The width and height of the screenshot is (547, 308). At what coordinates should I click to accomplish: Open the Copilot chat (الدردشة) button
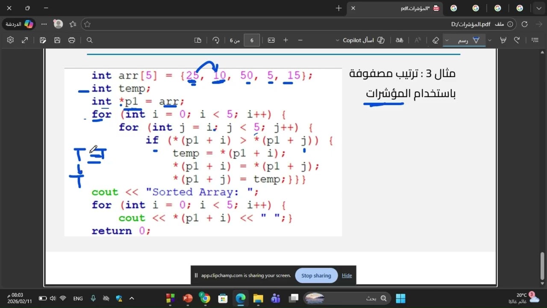click(19, 24)
